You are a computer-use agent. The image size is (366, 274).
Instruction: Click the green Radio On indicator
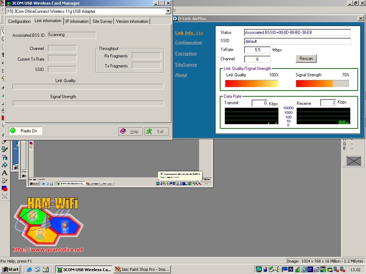13,131
